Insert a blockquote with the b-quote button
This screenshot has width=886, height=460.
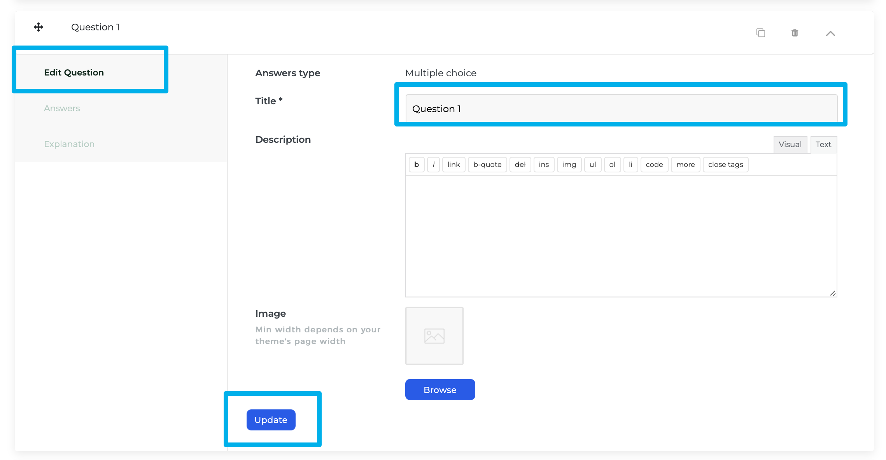click(487, 164)
